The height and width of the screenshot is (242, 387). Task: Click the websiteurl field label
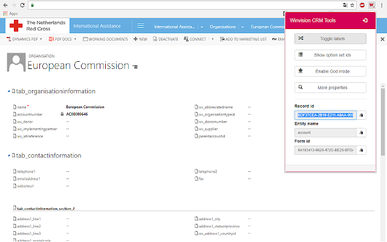click(25, 186)
